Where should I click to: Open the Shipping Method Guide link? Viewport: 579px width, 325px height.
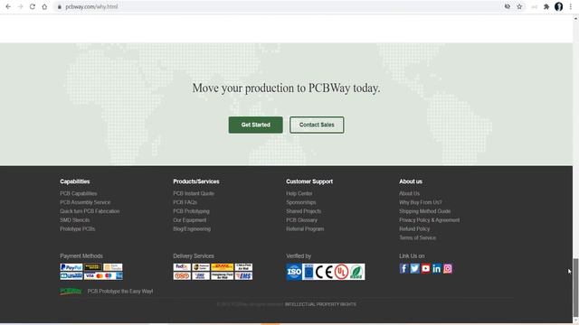[x=424, y=211]
